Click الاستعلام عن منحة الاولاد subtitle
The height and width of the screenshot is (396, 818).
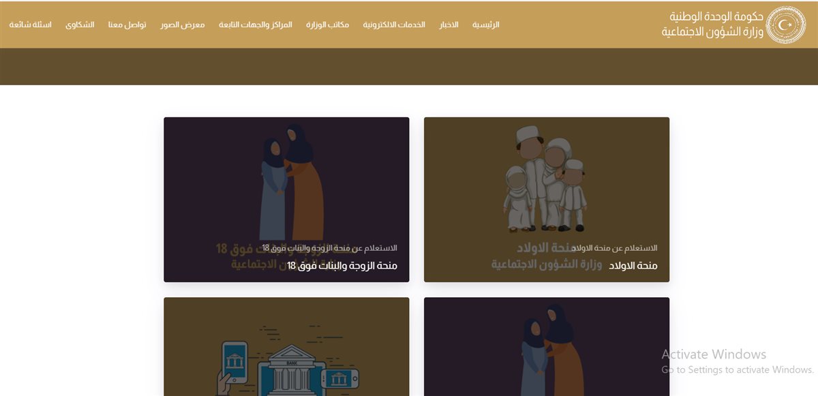614,248
